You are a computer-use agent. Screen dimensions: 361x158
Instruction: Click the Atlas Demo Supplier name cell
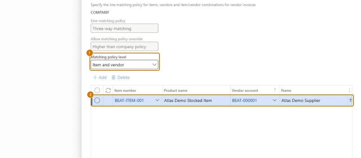coord(314,100)
